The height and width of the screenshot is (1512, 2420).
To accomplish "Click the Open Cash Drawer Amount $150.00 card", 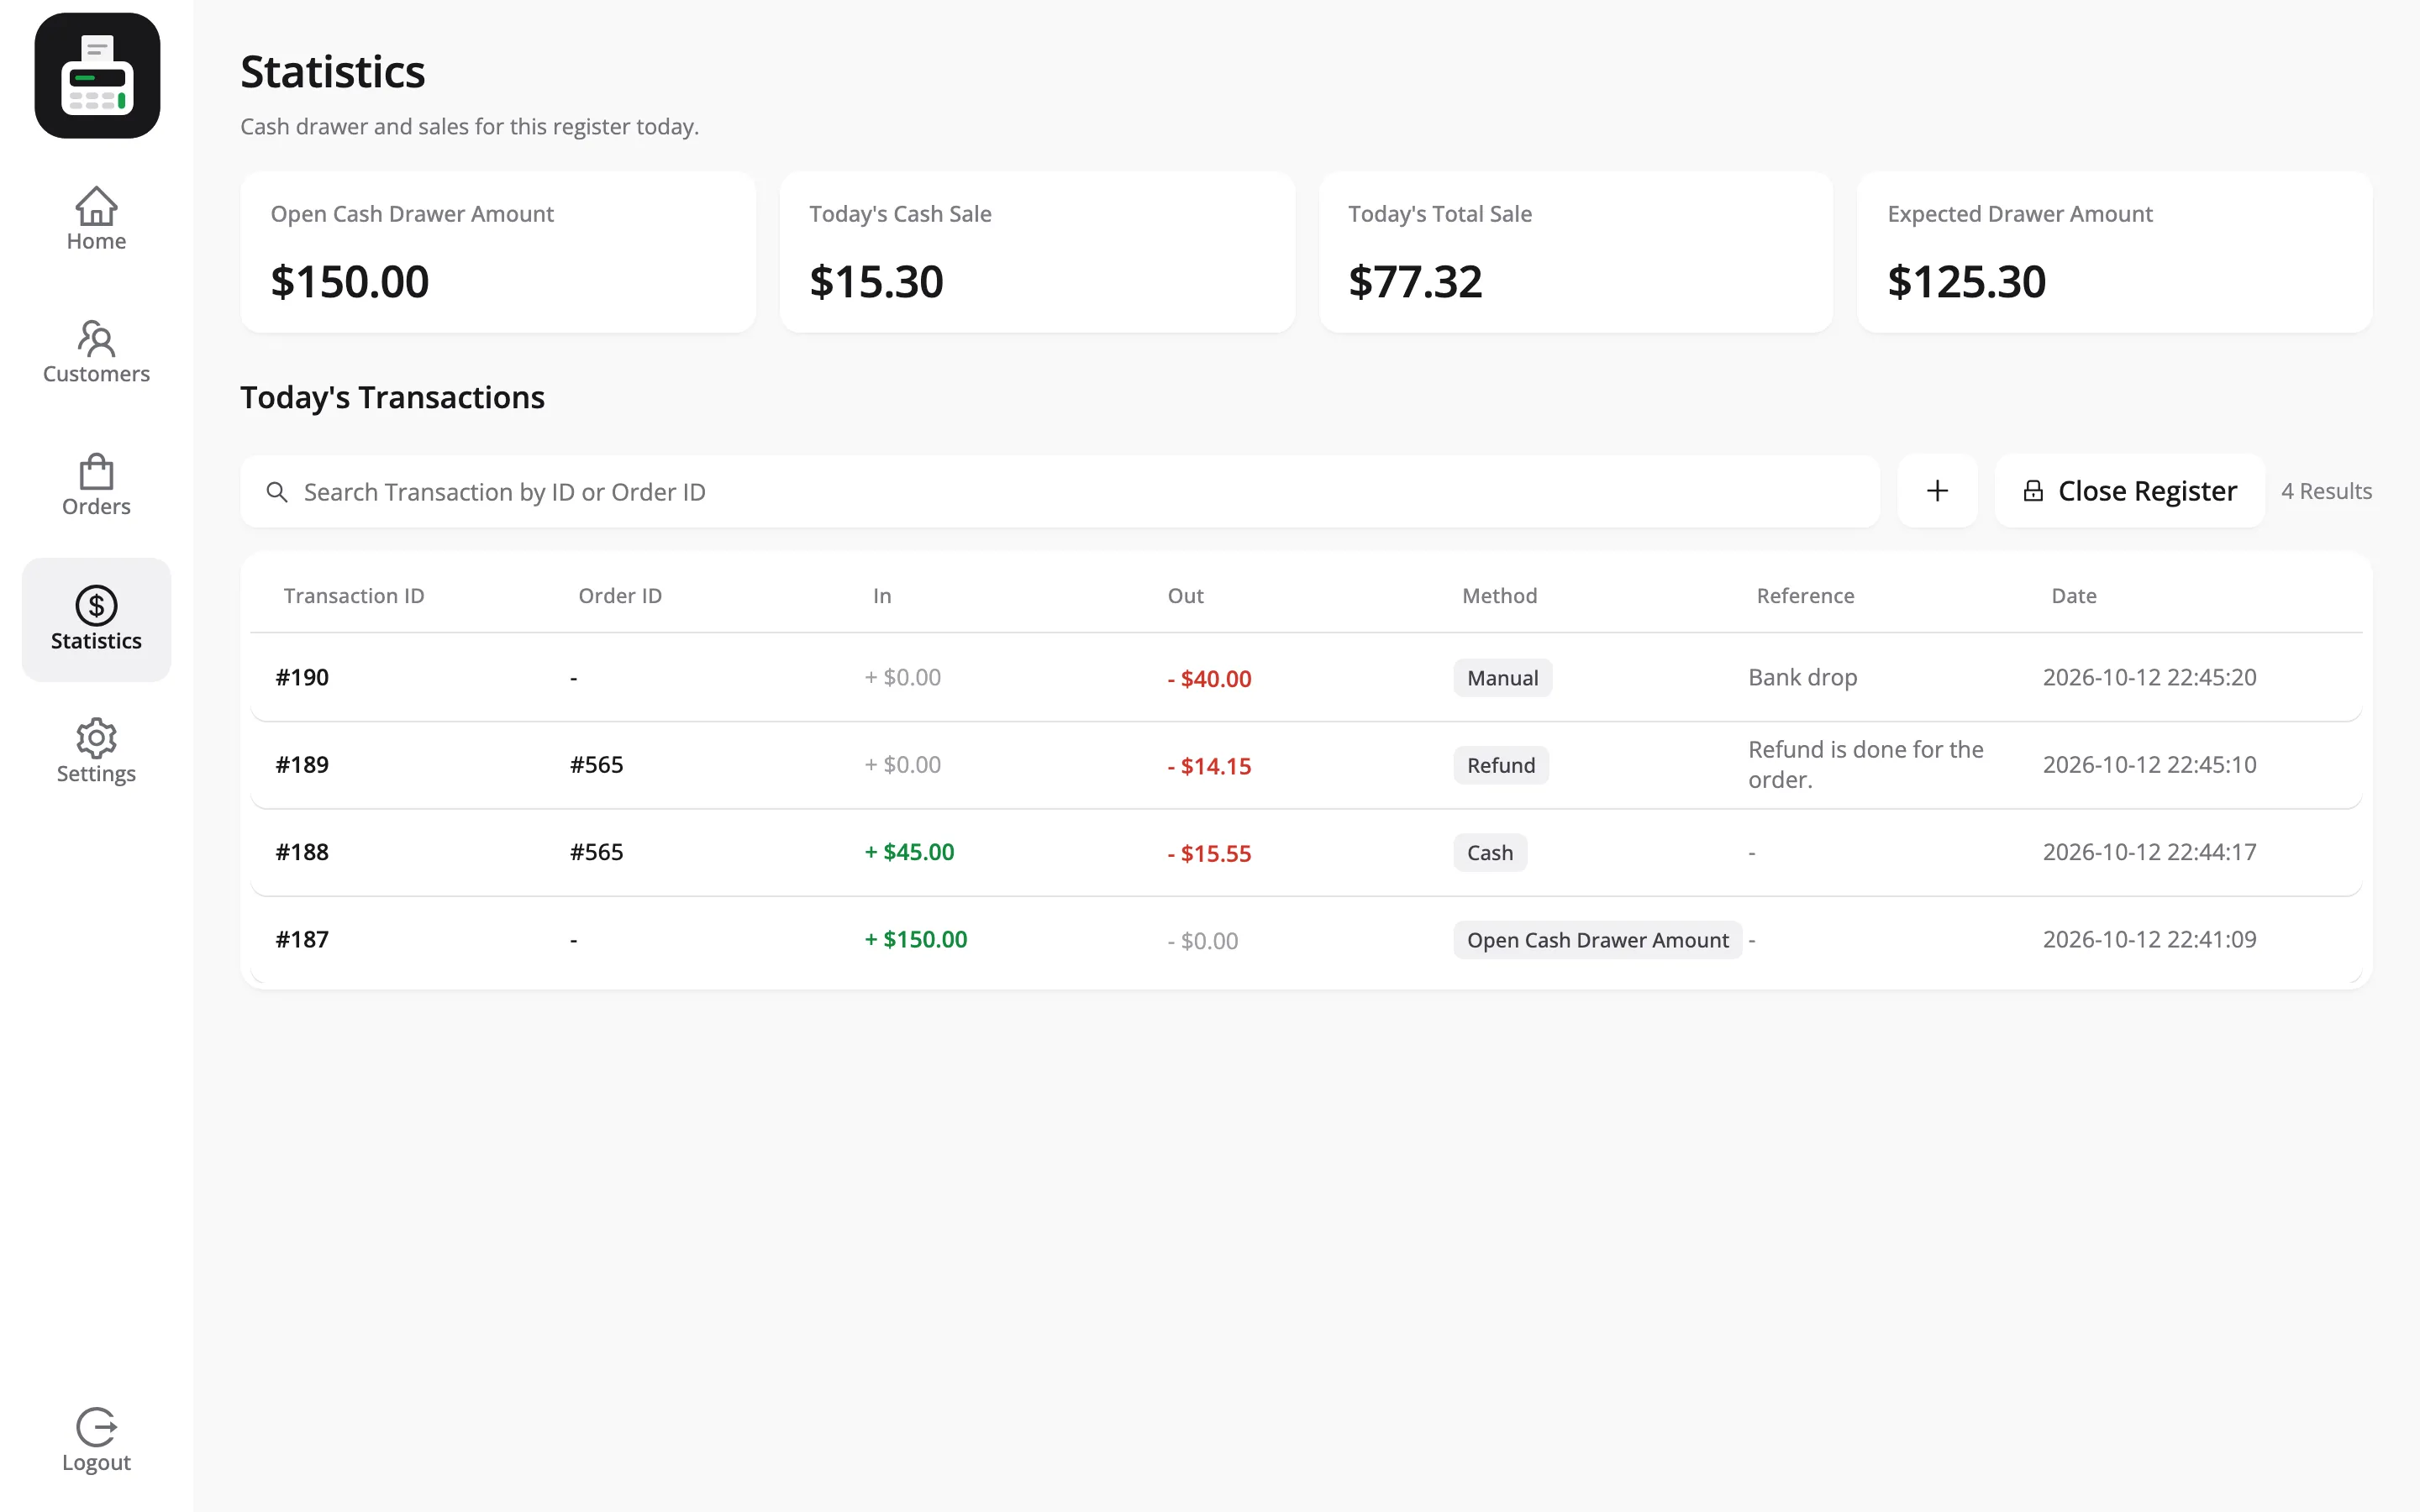I will (498, 252).
